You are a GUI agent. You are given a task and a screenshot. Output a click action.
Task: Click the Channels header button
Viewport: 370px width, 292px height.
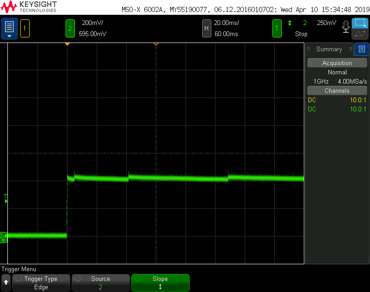(337, 91)
